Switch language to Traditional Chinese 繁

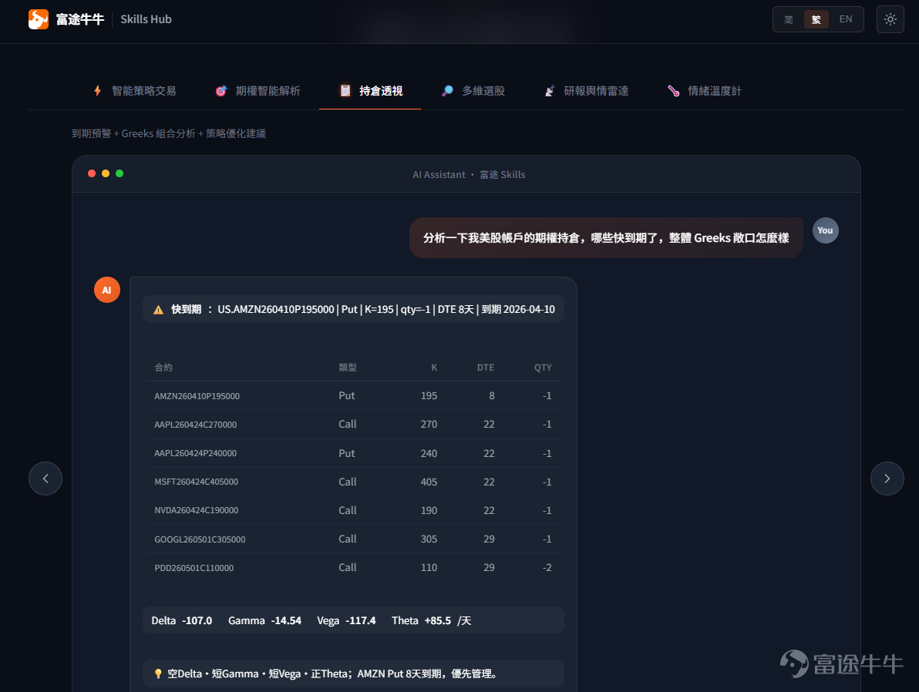coord(816,19)
